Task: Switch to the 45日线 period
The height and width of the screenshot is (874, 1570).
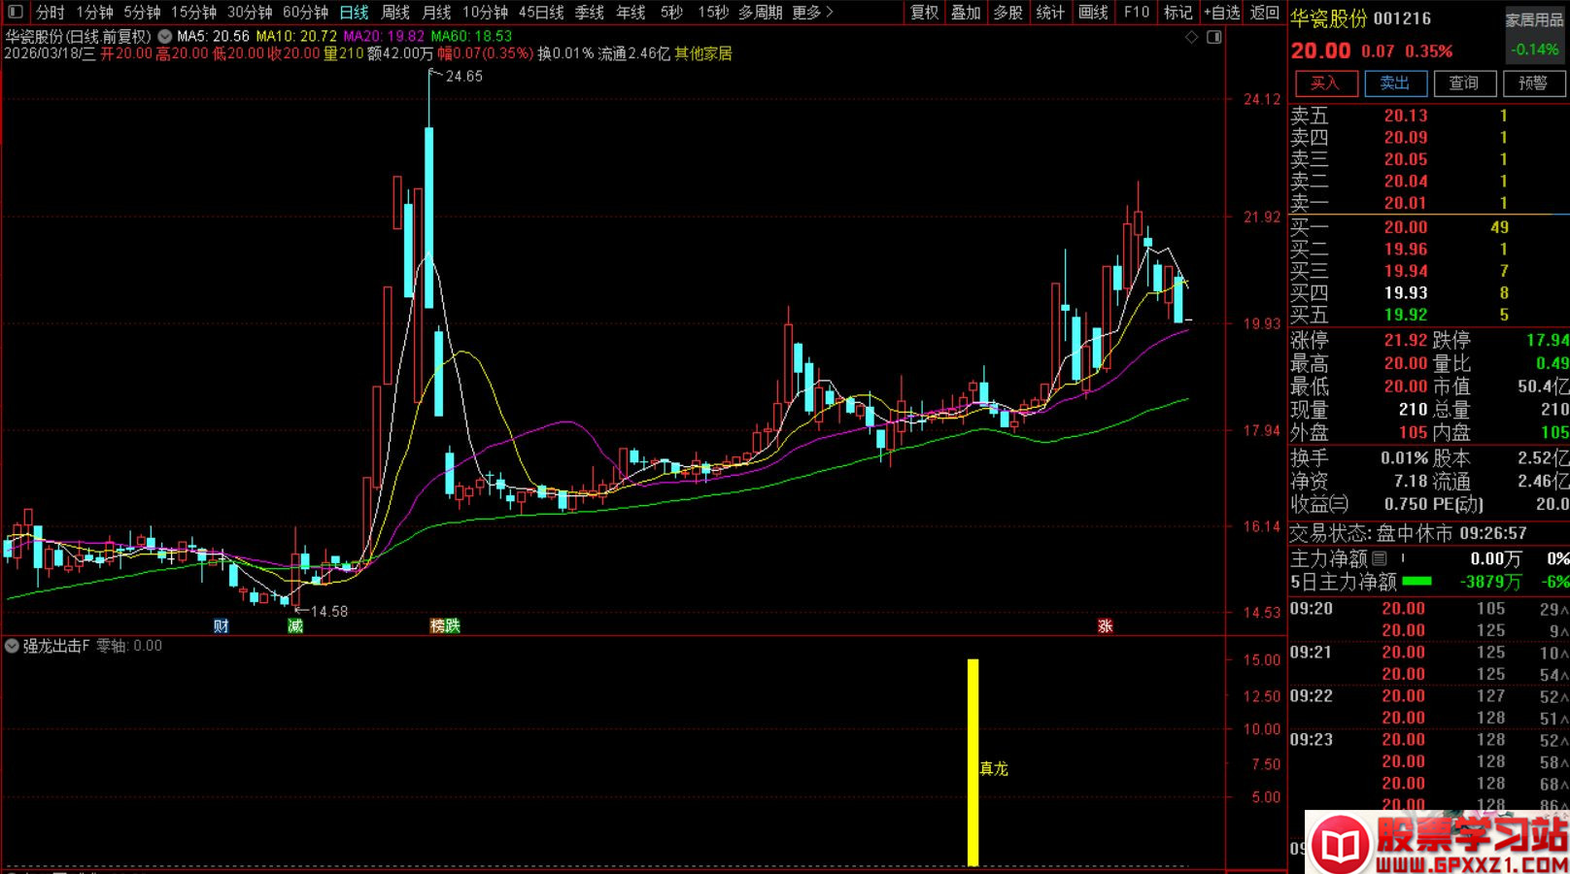Action: click(541, 12)
